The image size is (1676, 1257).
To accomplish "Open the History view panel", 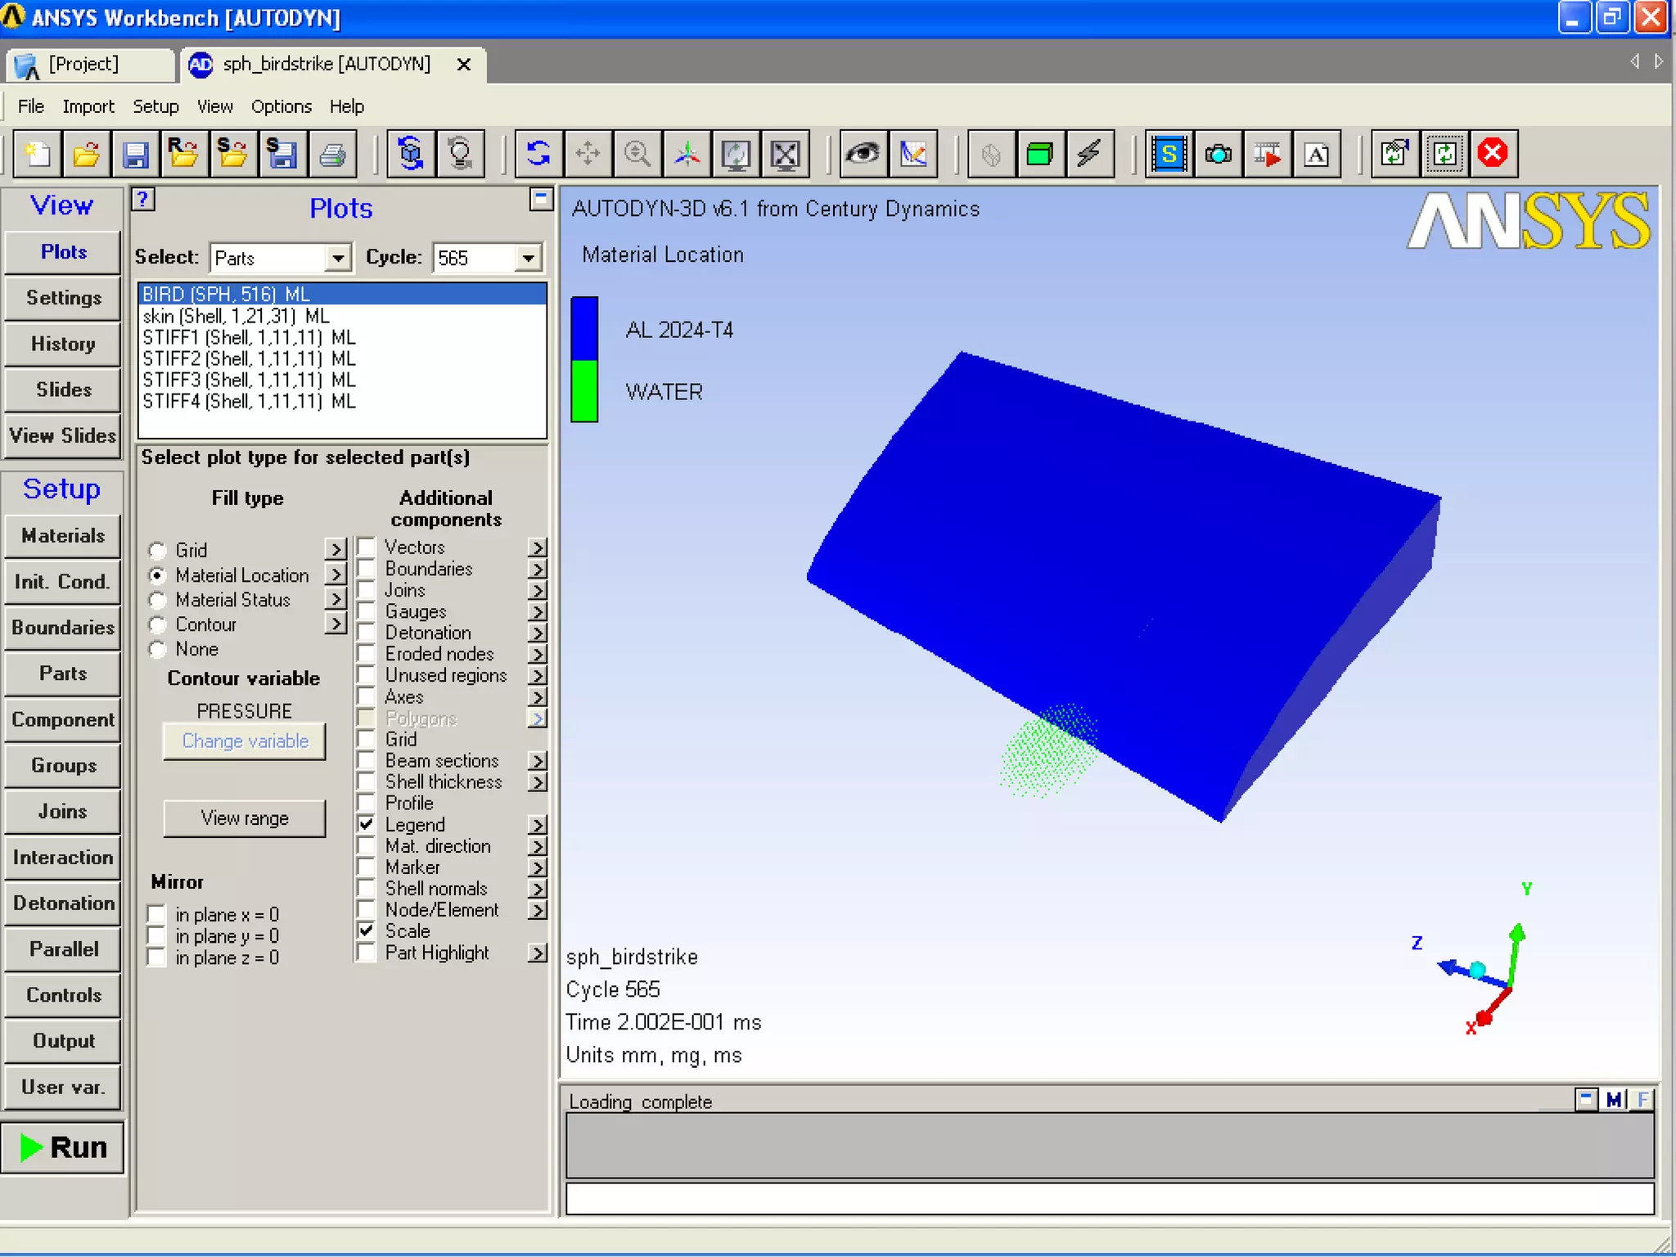I will click(x=63, y=345).
